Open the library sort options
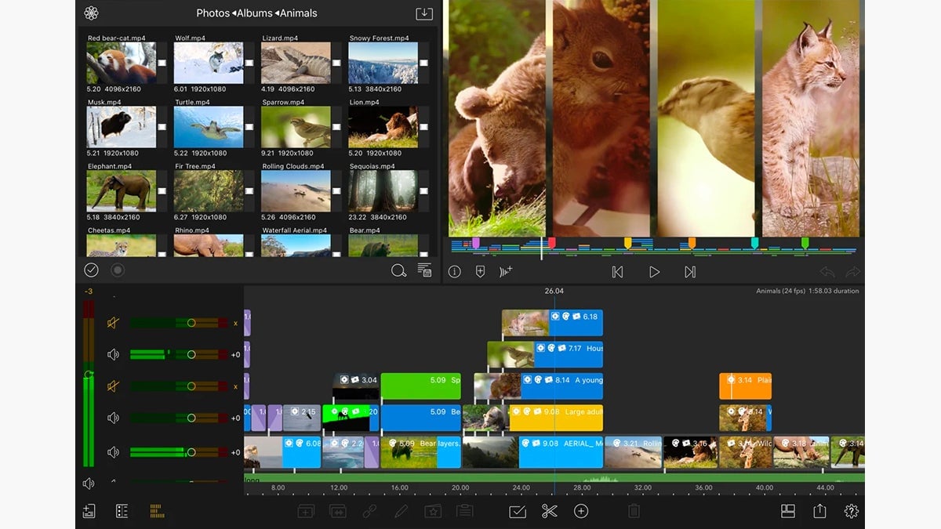The width and height of the screenshot is (941, 529). [x=424, y=269]
